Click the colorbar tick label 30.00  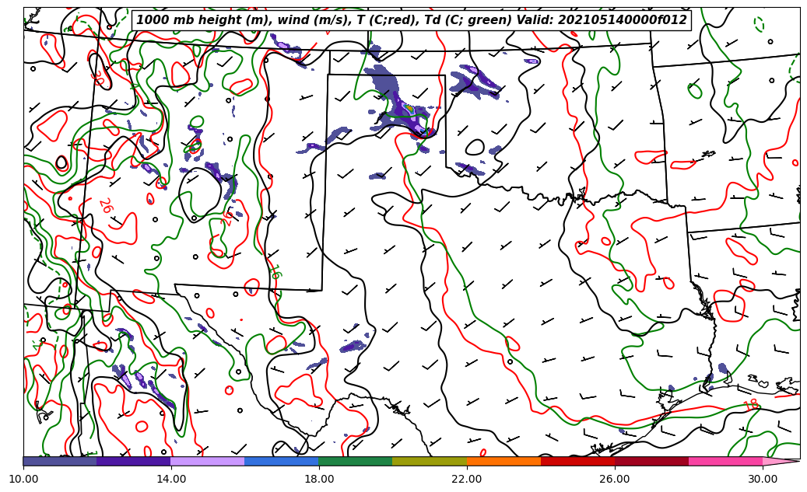[x=763, y=479]
